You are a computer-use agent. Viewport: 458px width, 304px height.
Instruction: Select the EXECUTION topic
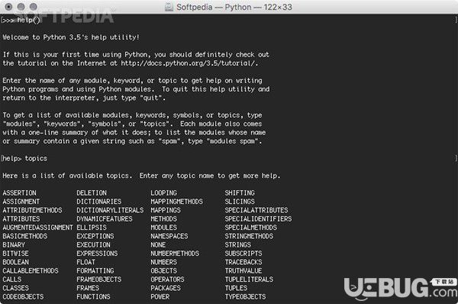point(93,245)
